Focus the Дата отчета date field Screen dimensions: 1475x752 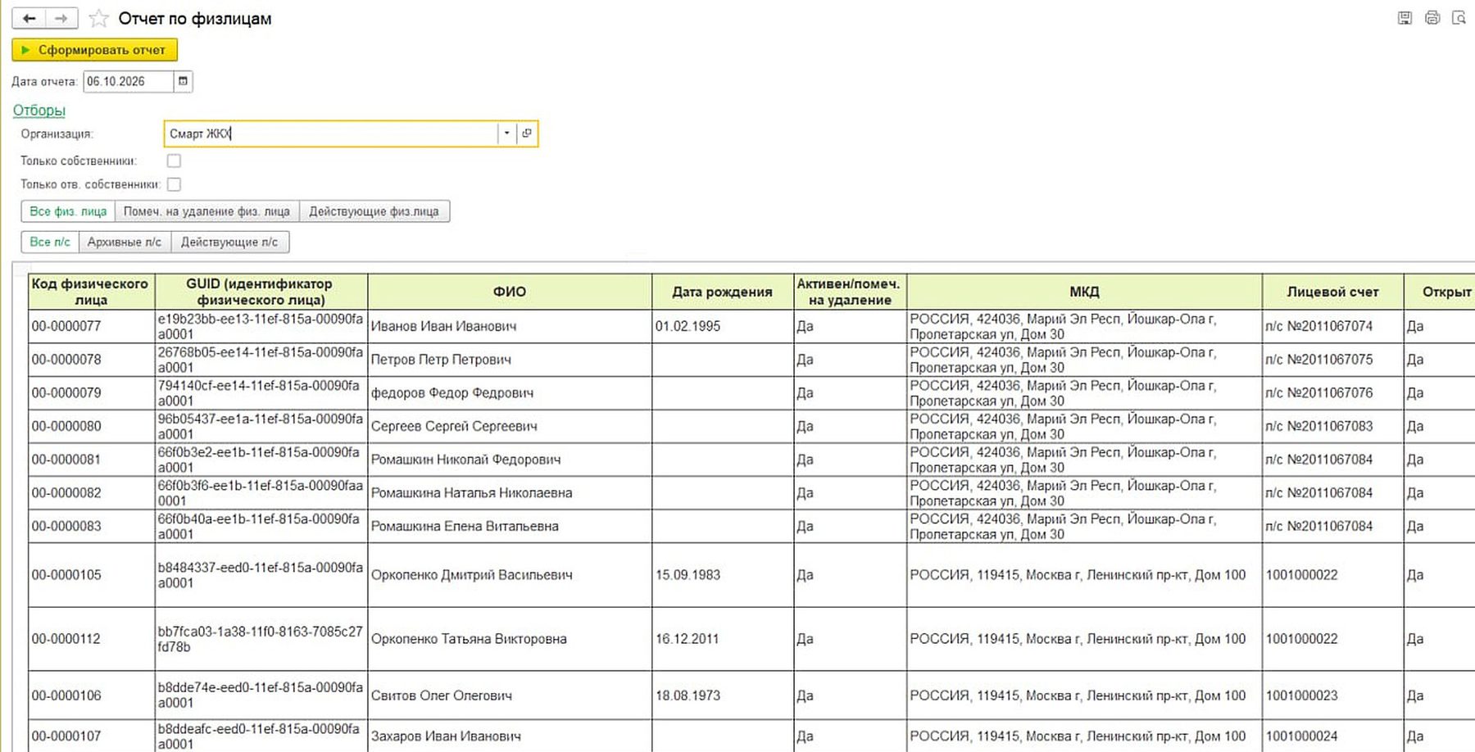(128, 81)
